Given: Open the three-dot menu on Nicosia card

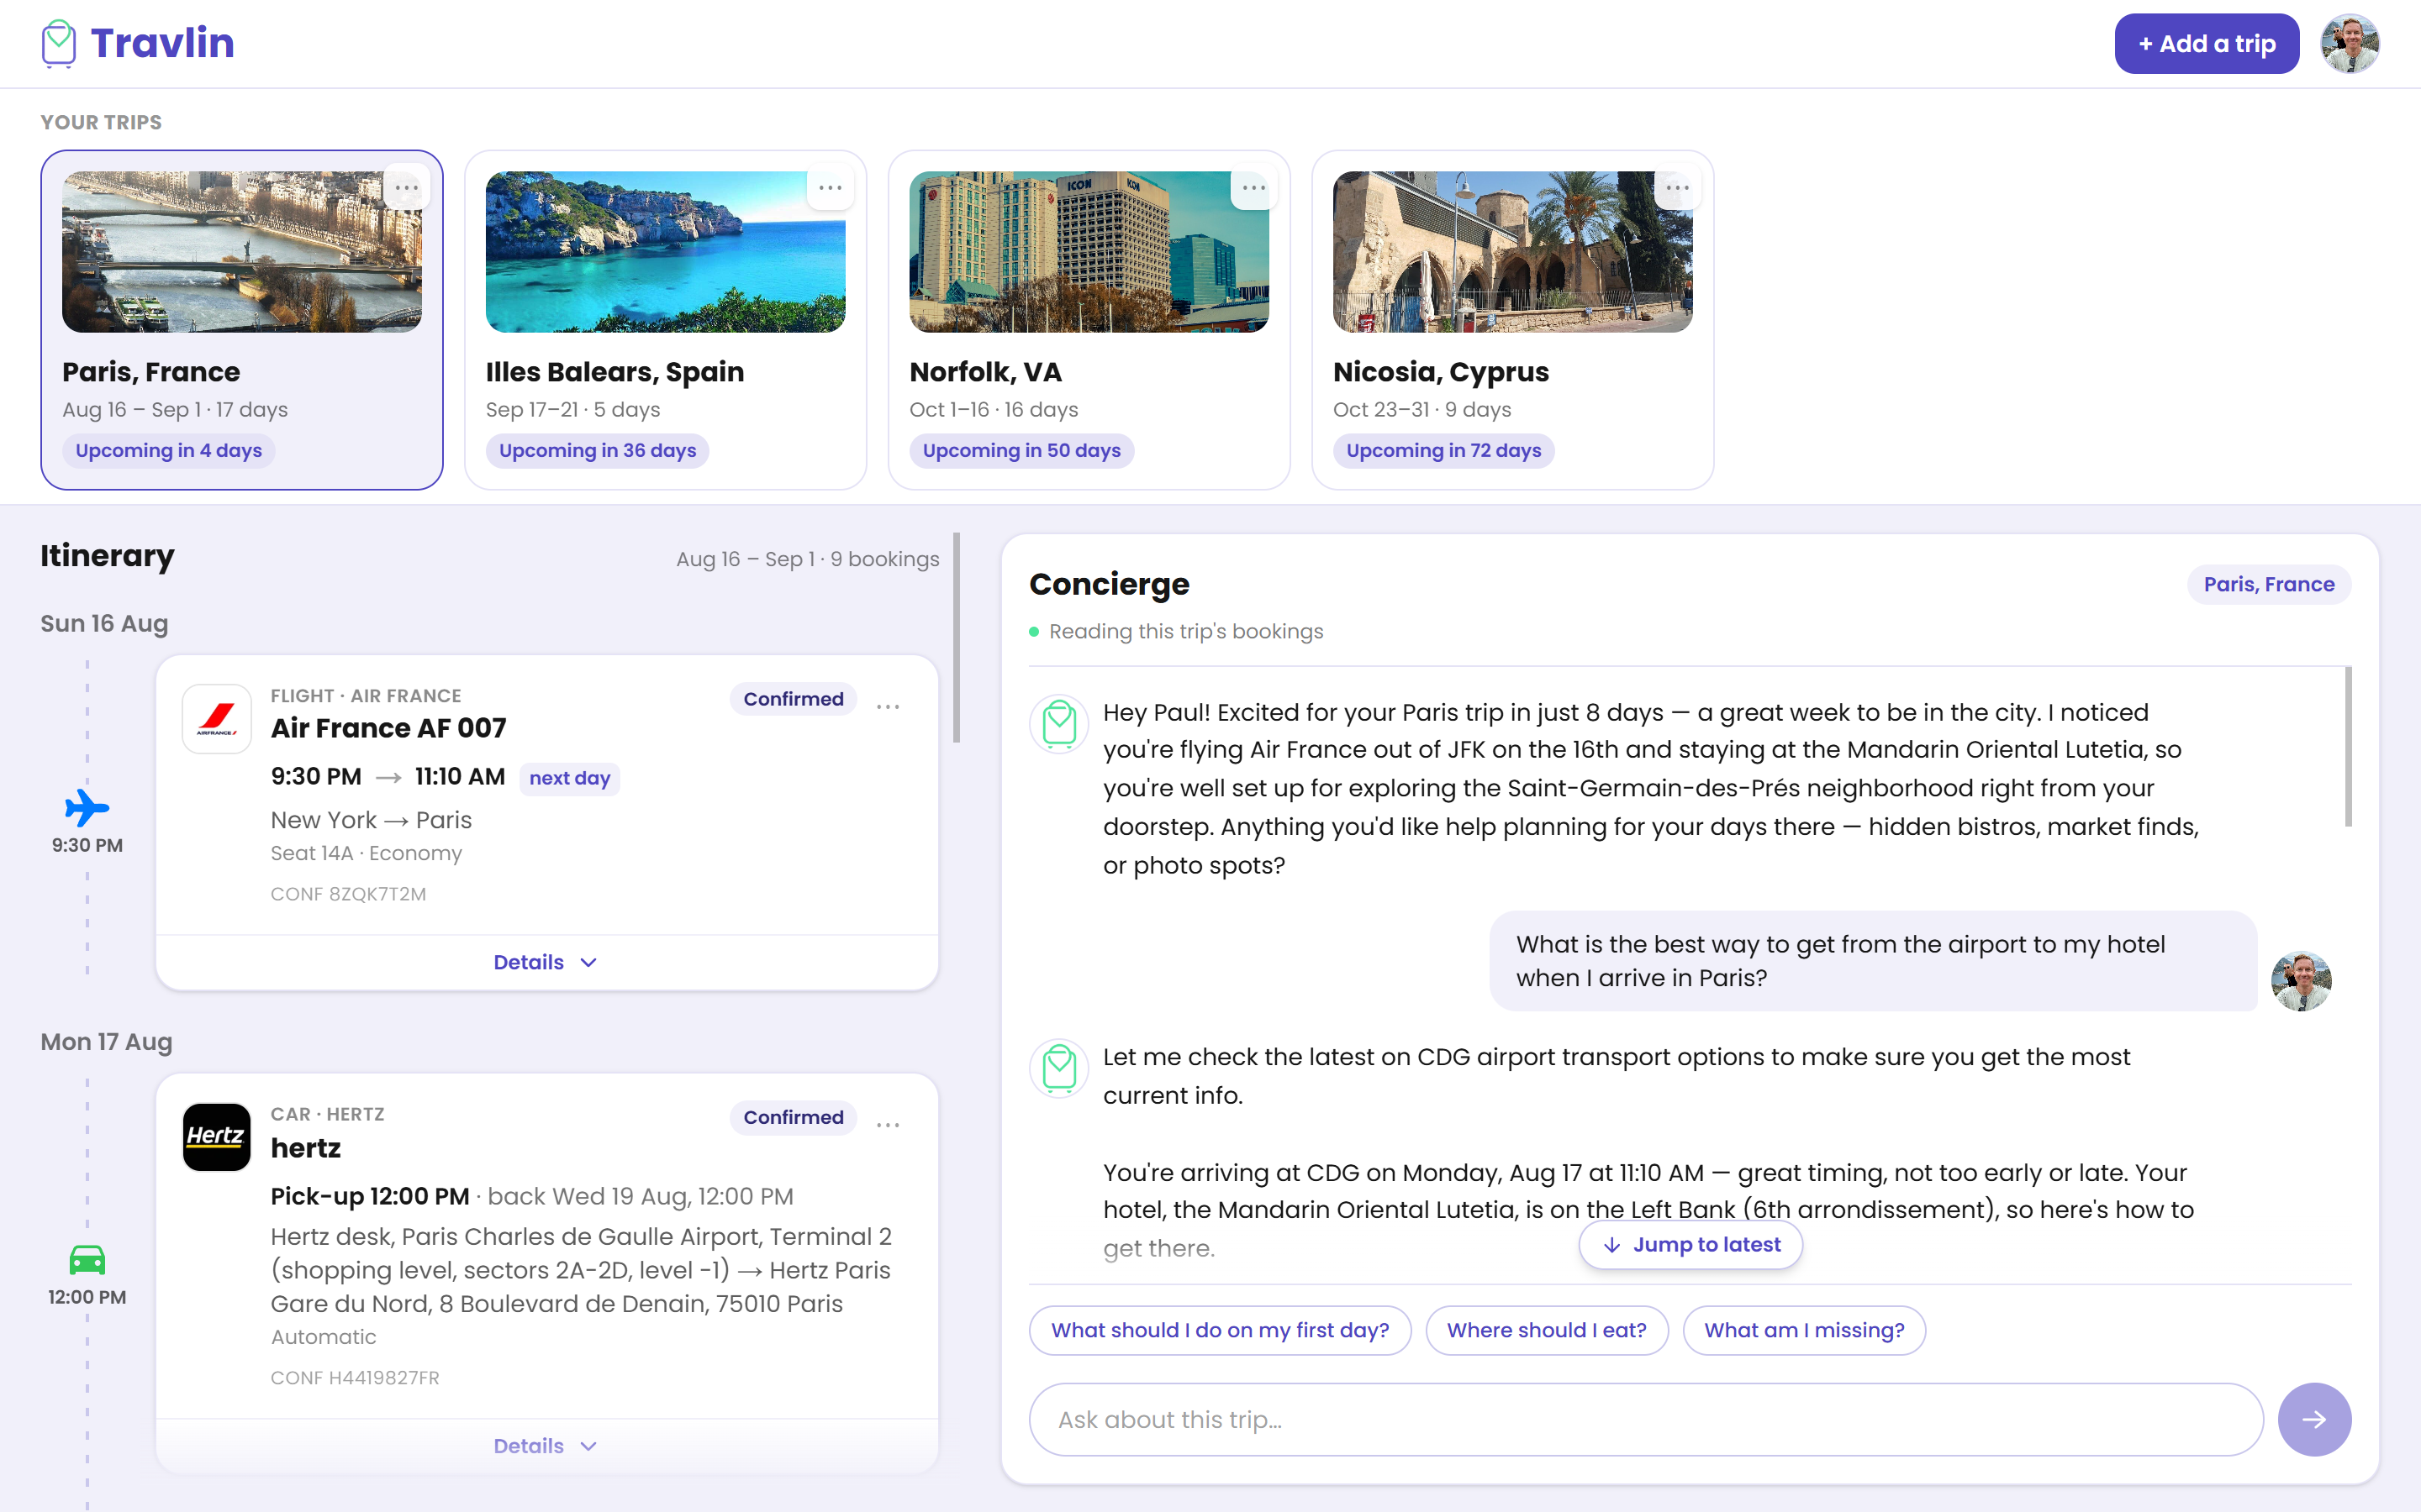Looking at the screenshot, I should coord(1678,188).
